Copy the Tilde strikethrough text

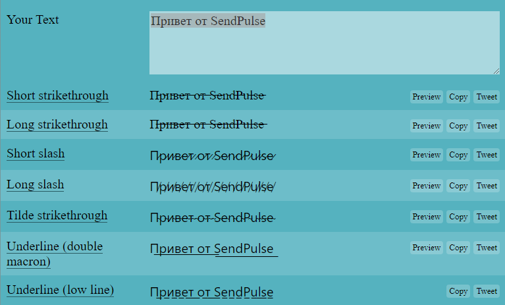(x=458, y=217)
